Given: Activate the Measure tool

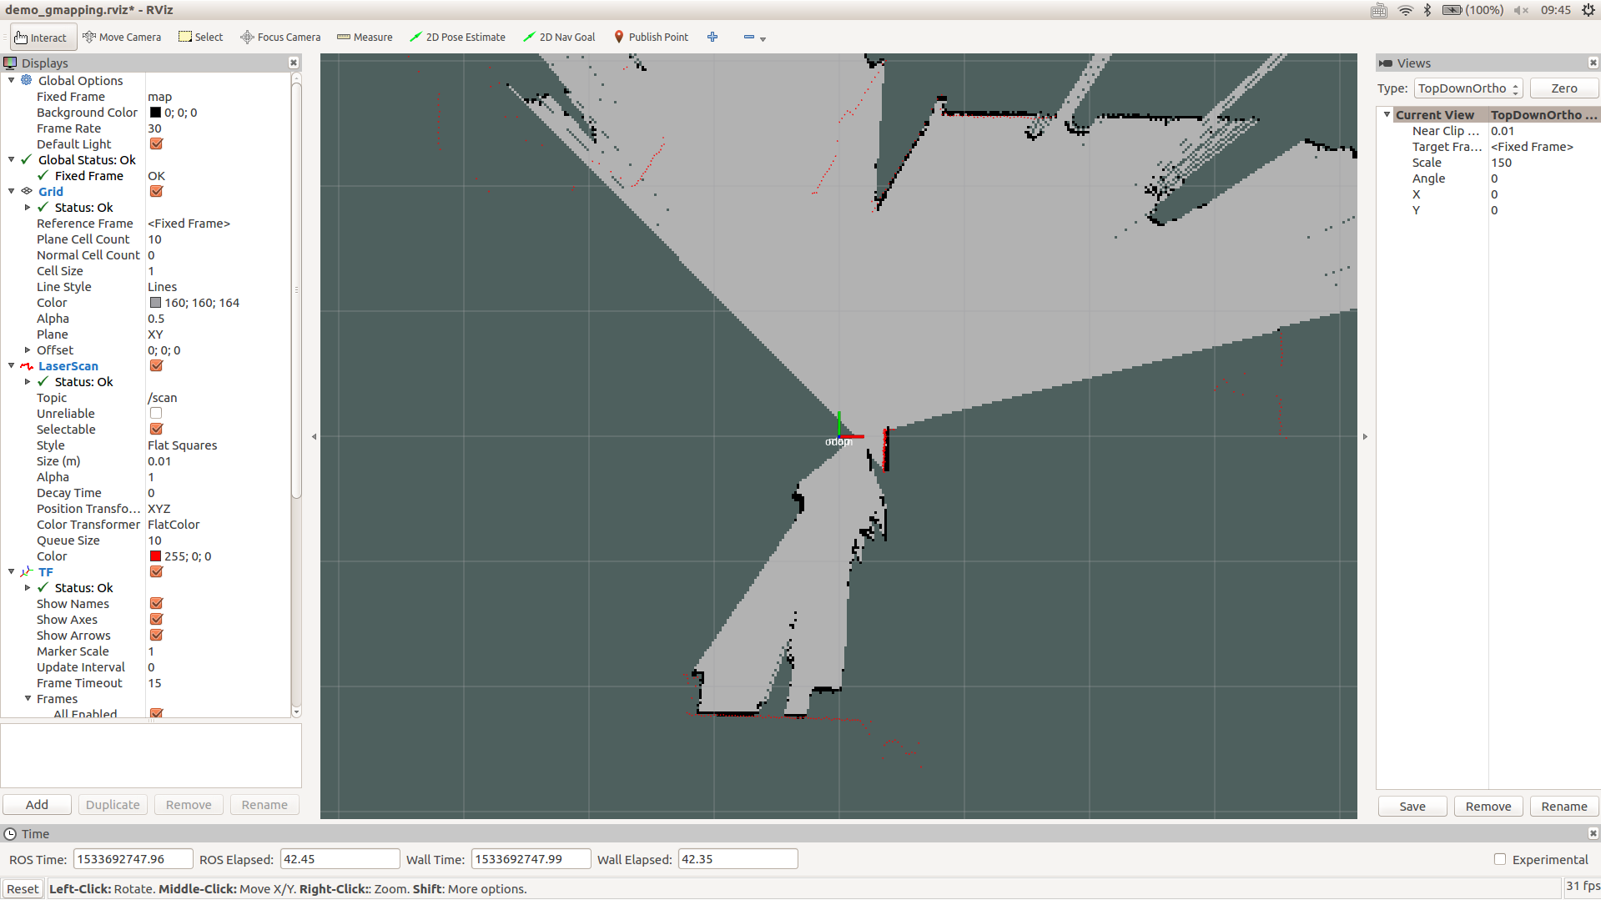Looking at the screenshot, I should (x=365, y=37).
